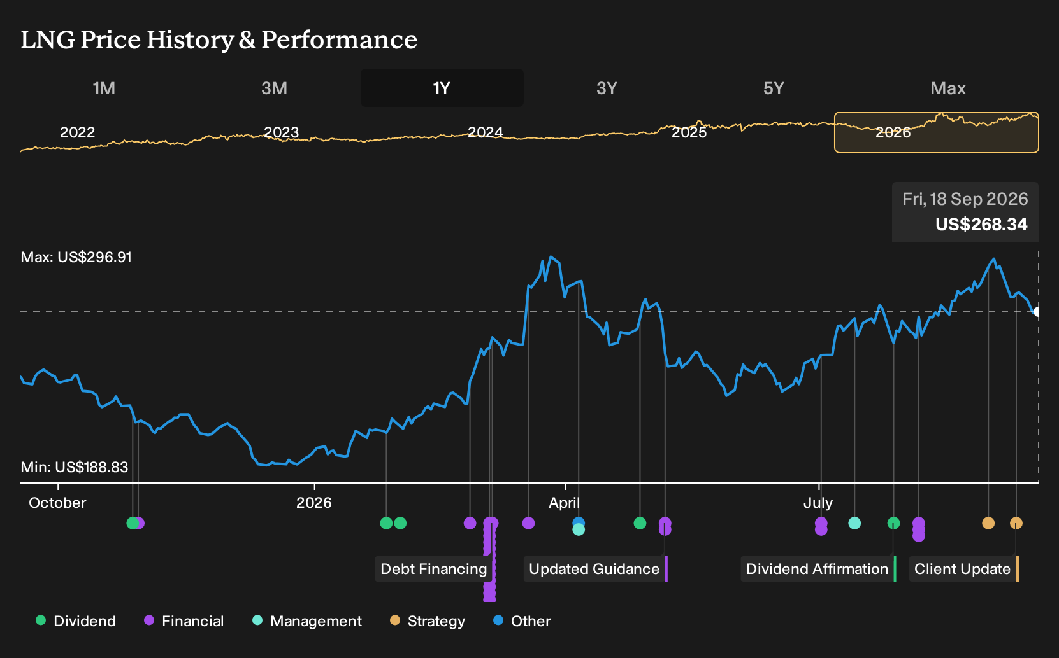Toggle the Dividend legend filter
Viewport: 1059px width, 658px height.
tap(76, 621)
